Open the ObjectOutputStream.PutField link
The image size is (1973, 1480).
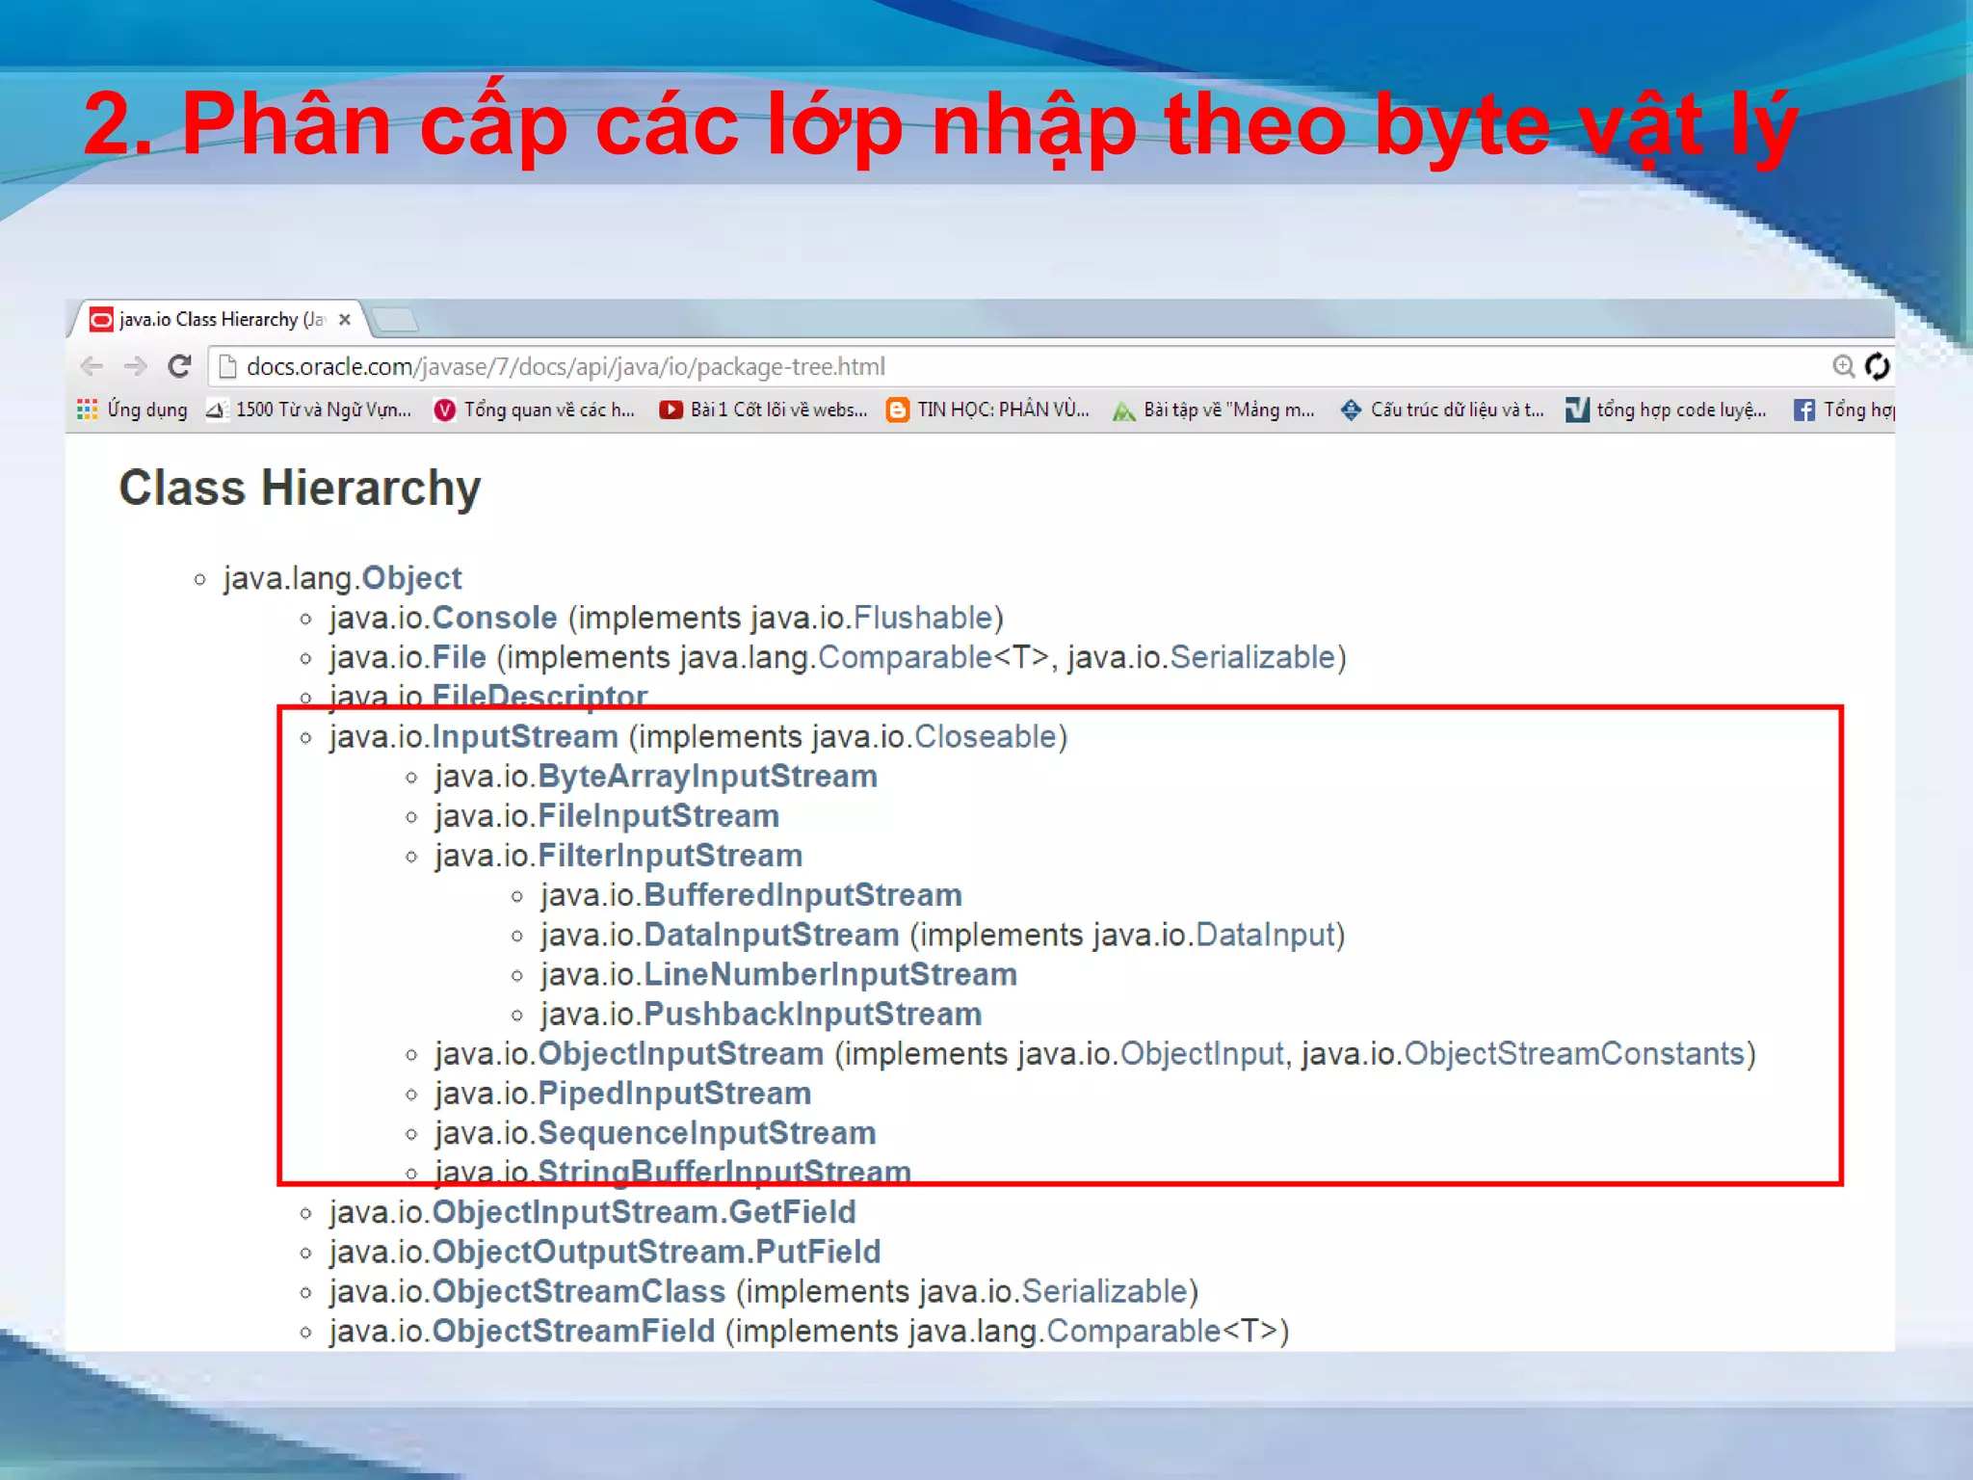tap(656, 1252)
